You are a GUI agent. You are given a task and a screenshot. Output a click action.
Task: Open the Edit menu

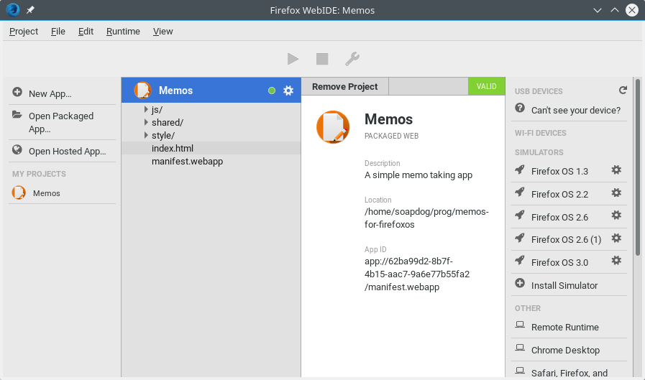coord(86,31)
